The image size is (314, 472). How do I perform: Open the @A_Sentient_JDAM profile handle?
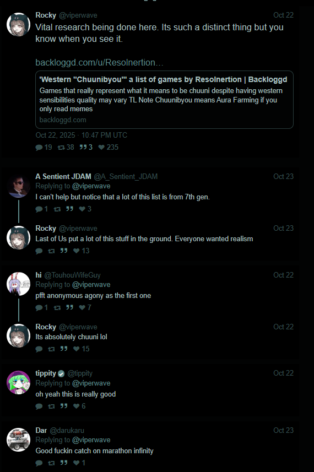(126, 176)
